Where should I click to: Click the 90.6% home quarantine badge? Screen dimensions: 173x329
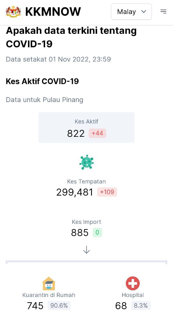[x=59, y=306]
